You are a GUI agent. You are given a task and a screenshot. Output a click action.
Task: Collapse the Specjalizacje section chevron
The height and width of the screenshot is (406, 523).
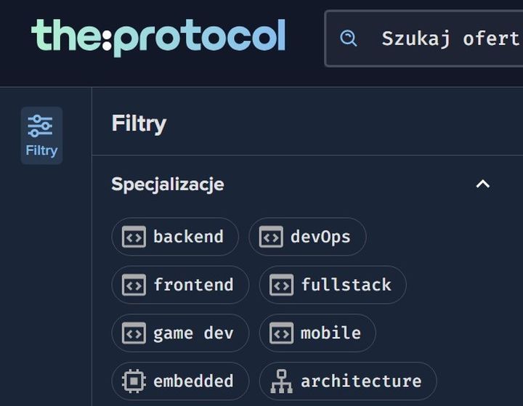[482, 184]
